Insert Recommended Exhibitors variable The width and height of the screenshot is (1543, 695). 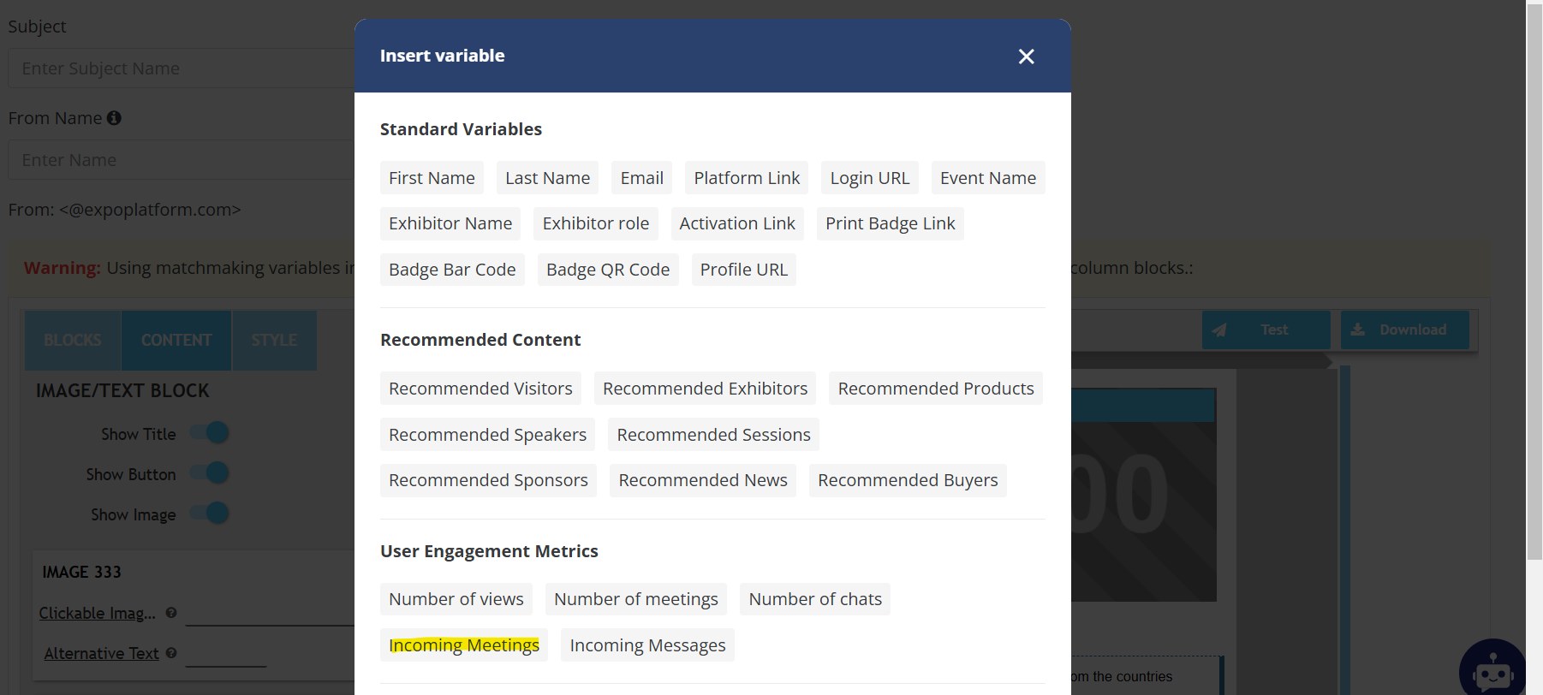[x=705, y=389]
